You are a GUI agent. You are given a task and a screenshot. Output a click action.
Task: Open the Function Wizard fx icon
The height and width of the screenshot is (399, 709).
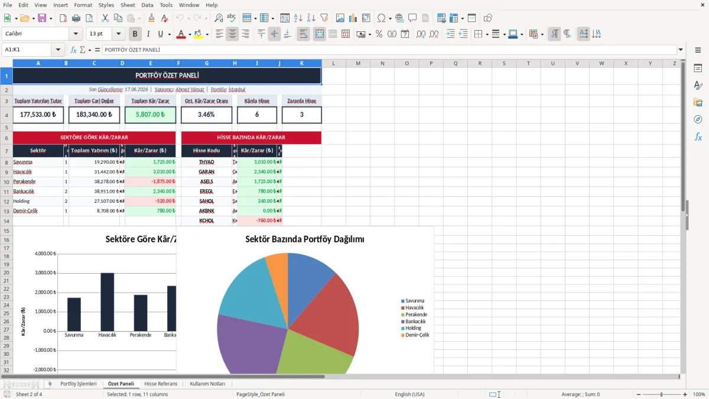74,50
